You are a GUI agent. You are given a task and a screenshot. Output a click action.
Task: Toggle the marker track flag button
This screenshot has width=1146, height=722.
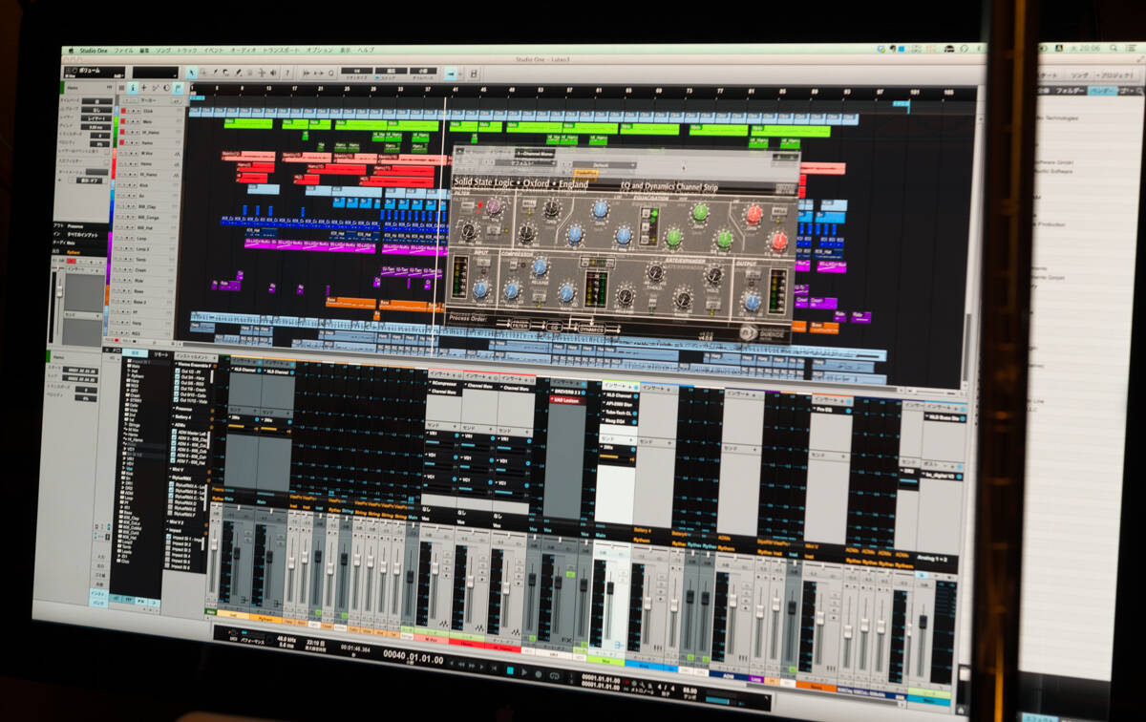[x=178, y=88]
